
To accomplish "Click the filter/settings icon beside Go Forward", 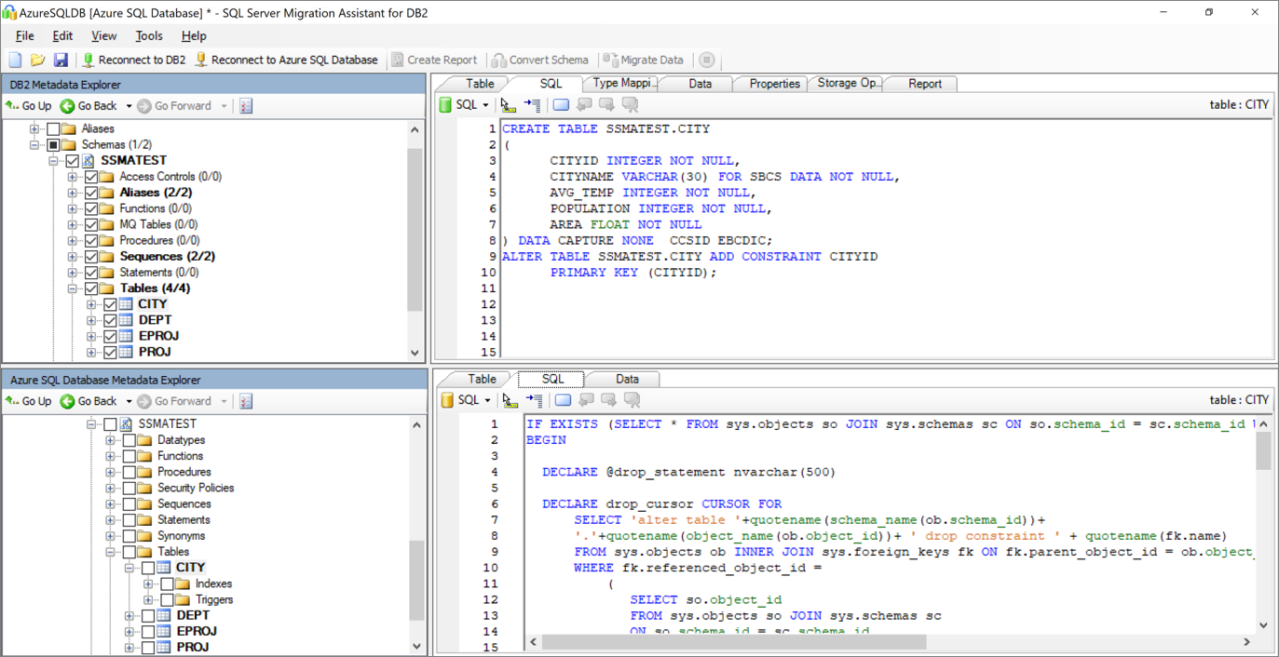I will point(245,105).
